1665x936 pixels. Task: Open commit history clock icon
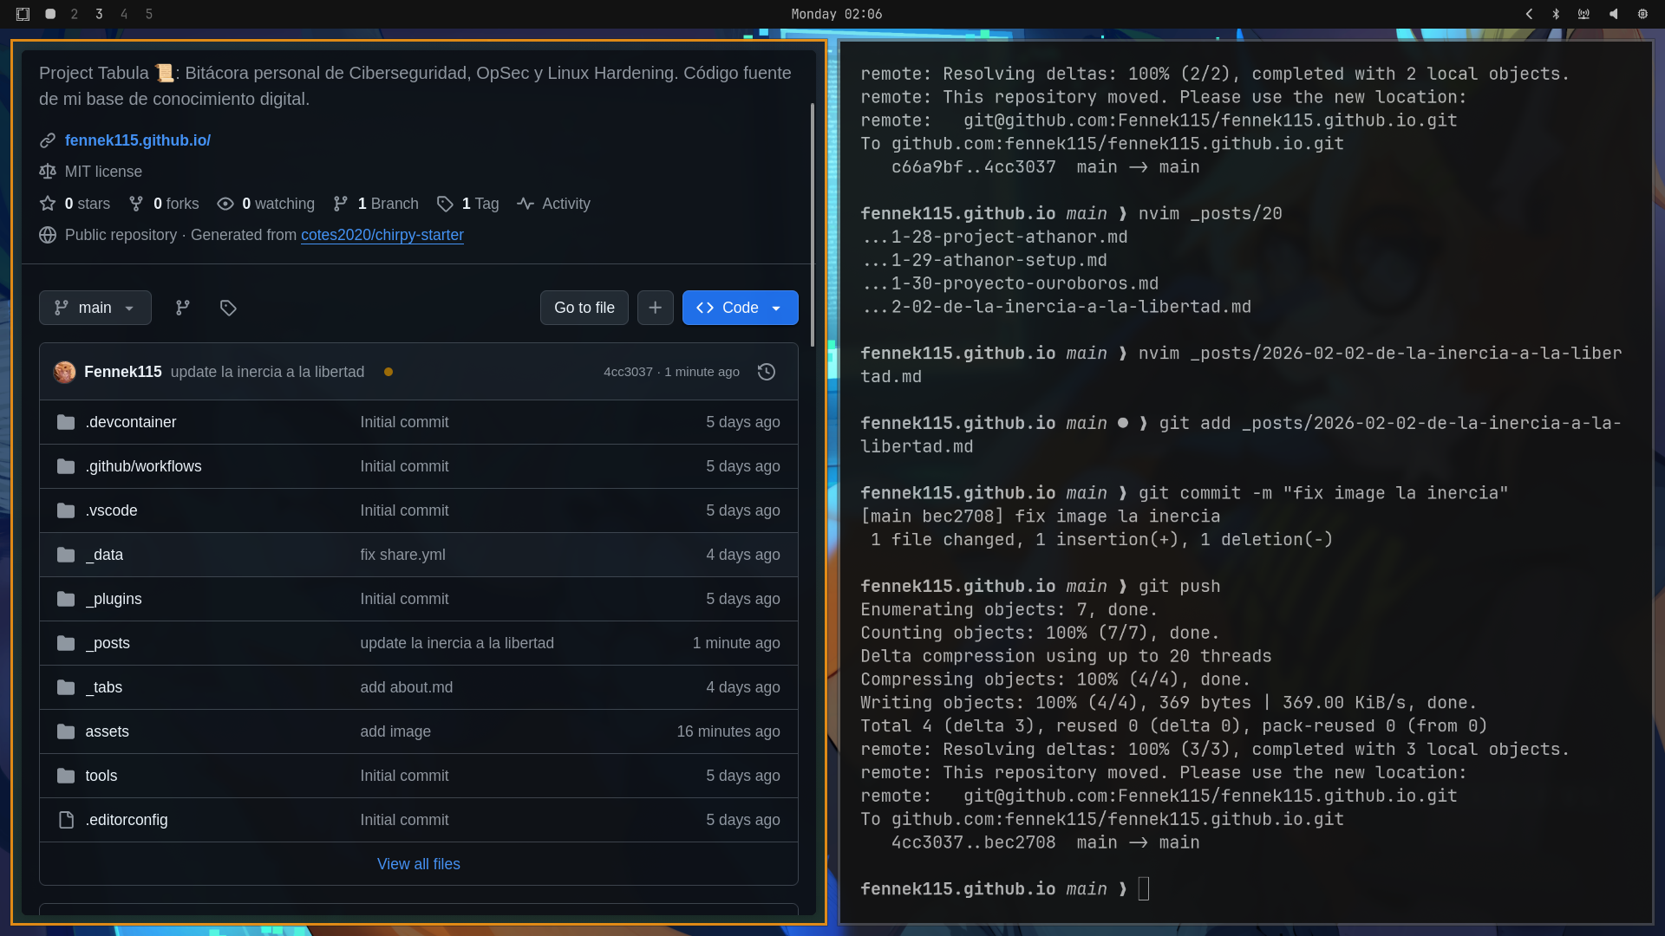pyautogui.click(x=766, y=372)
